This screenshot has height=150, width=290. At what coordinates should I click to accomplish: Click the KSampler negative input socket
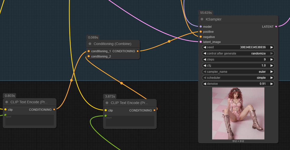coord(201,37)
